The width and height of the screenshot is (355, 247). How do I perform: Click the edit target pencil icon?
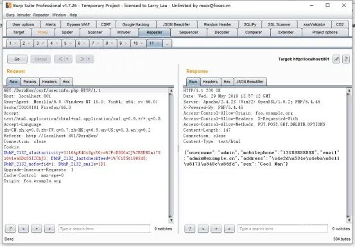click(x=336, y=59)
